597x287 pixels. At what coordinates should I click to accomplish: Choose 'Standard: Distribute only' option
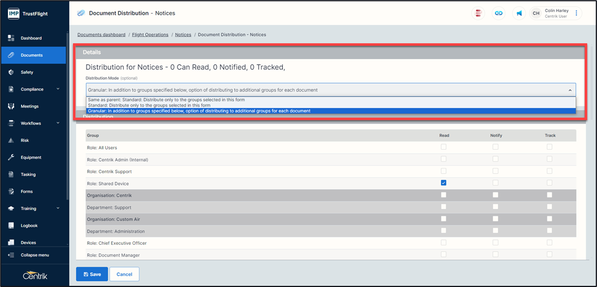point(331,105)
